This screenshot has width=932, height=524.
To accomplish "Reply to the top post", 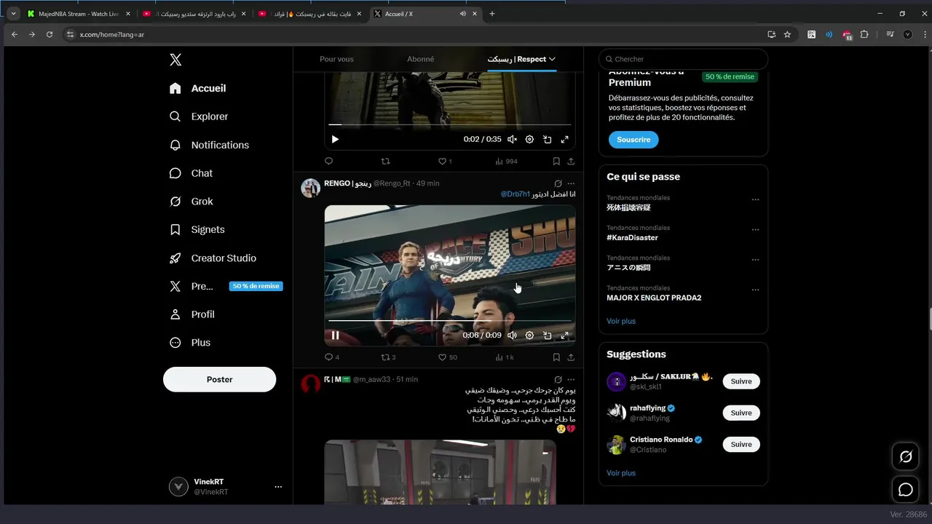I will coord(328,161).
